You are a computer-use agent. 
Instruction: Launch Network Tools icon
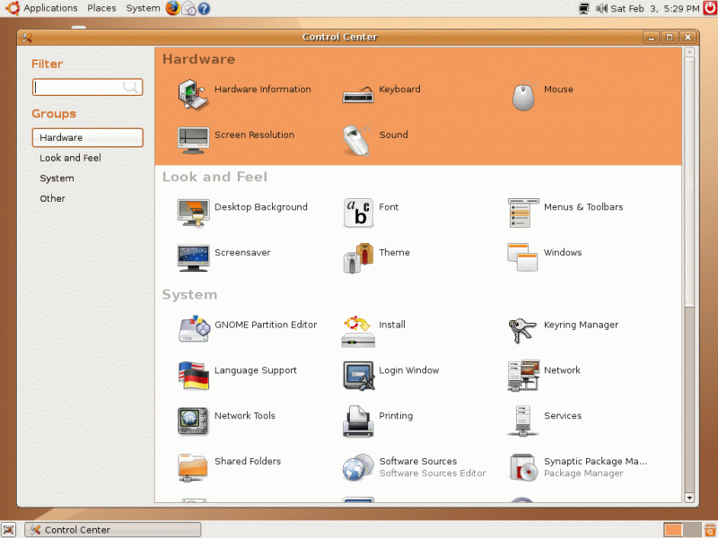(x=193, y=421)
